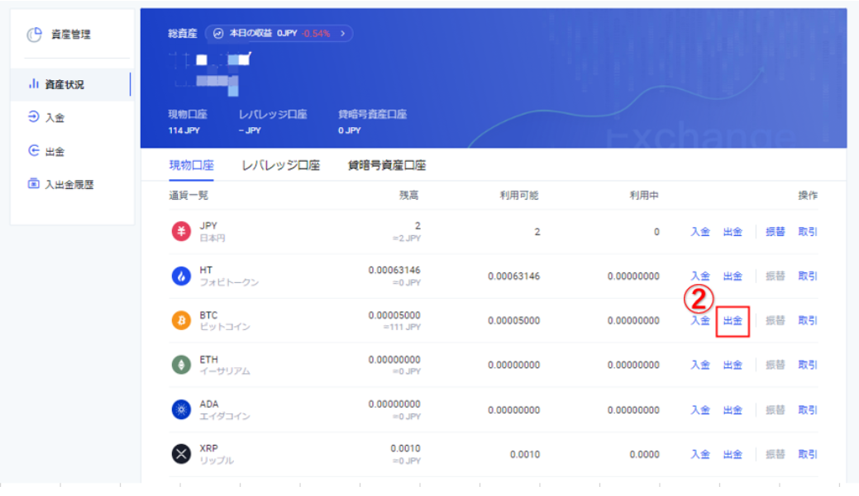The height and width of the screenshot is (496, 859).
Task: Click the 操作 column header
Action: tap(808, 196)
